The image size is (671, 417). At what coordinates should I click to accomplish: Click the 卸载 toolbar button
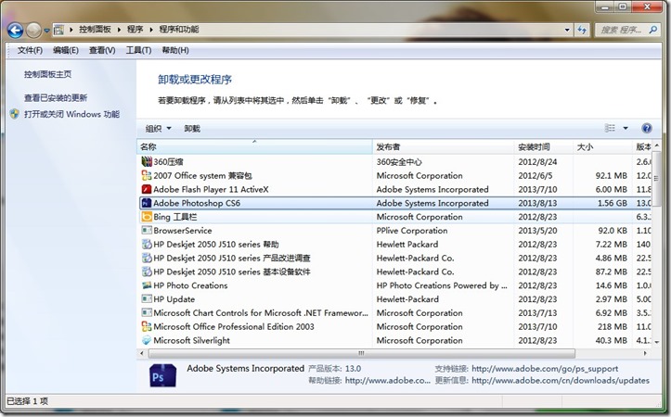point(192,129)
